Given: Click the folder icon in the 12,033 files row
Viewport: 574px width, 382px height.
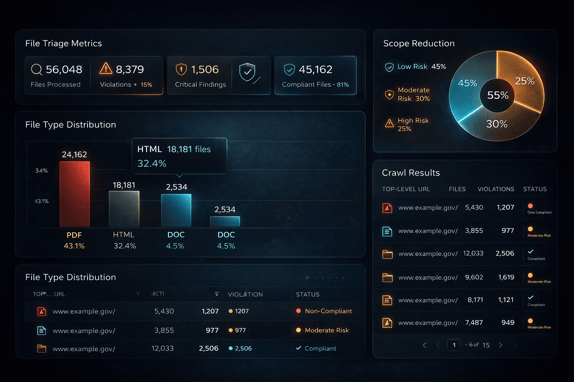Looking at the screenshot, I should (387, 254).
